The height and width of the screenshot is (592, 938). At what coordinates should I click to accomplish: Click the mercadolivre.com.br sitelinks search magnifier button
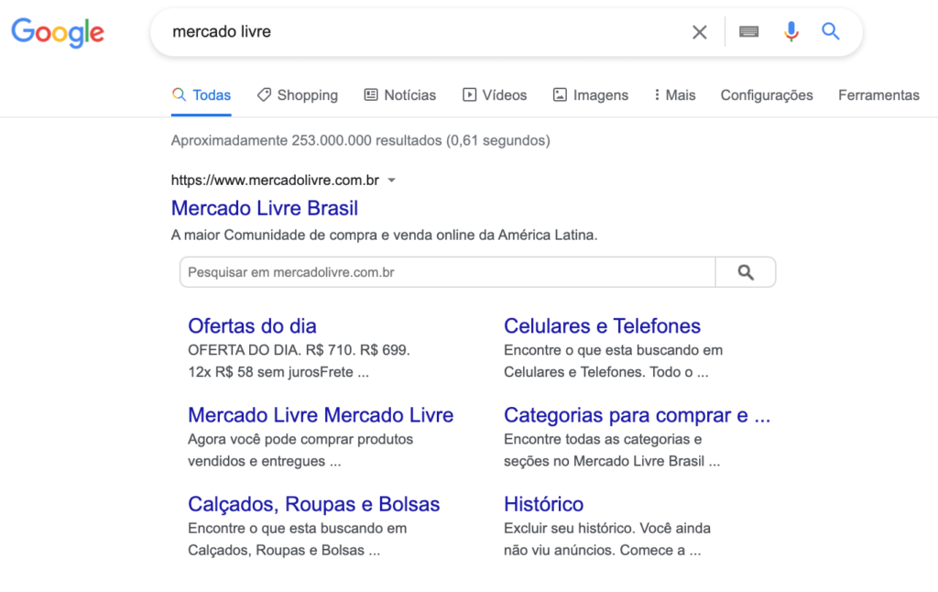click(746, 272)
